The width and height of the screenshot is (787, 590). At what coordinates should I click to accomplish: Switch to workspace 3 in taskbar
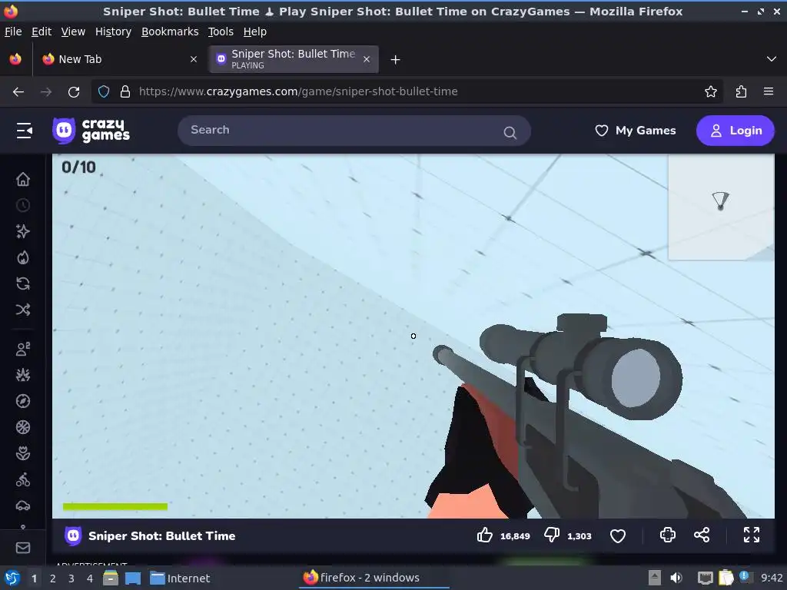71,578
